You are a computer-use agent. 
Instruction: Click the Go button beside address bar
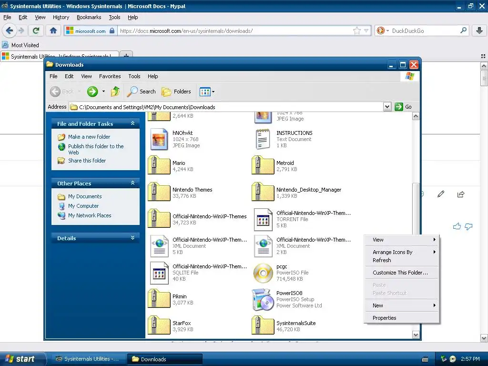pyautogui.click(x=403, y=107)
